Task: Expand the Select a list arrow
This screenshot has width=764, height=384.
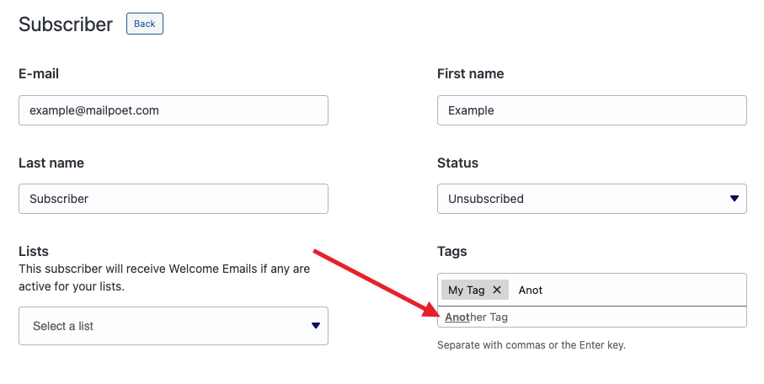Action: pos(316,326)
